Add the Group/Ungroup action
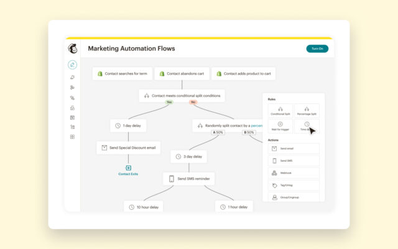398x249 pixels. [294, 197]
